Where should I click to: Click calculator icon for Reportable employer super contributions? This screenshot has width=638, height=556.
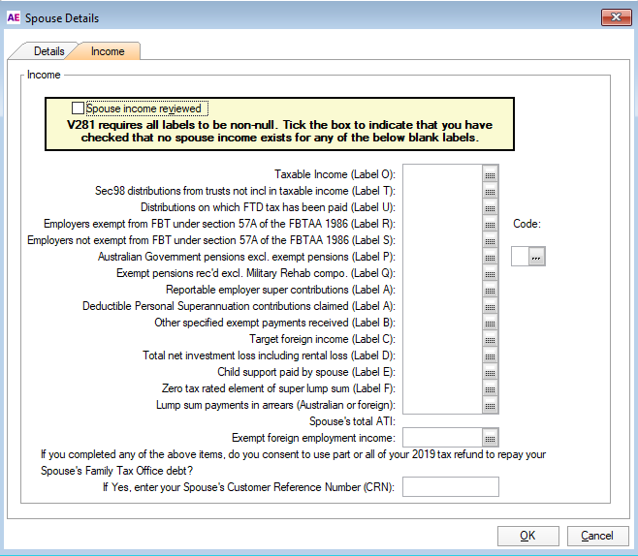pos(490,290)
